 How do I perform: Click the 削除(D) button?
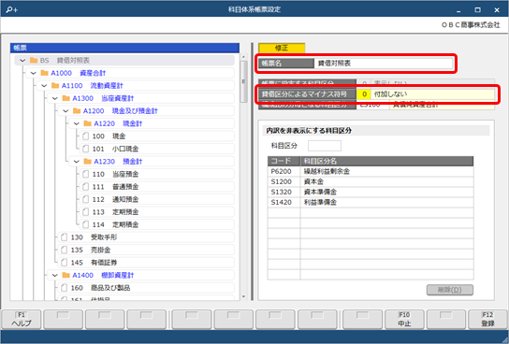[450, 290]
